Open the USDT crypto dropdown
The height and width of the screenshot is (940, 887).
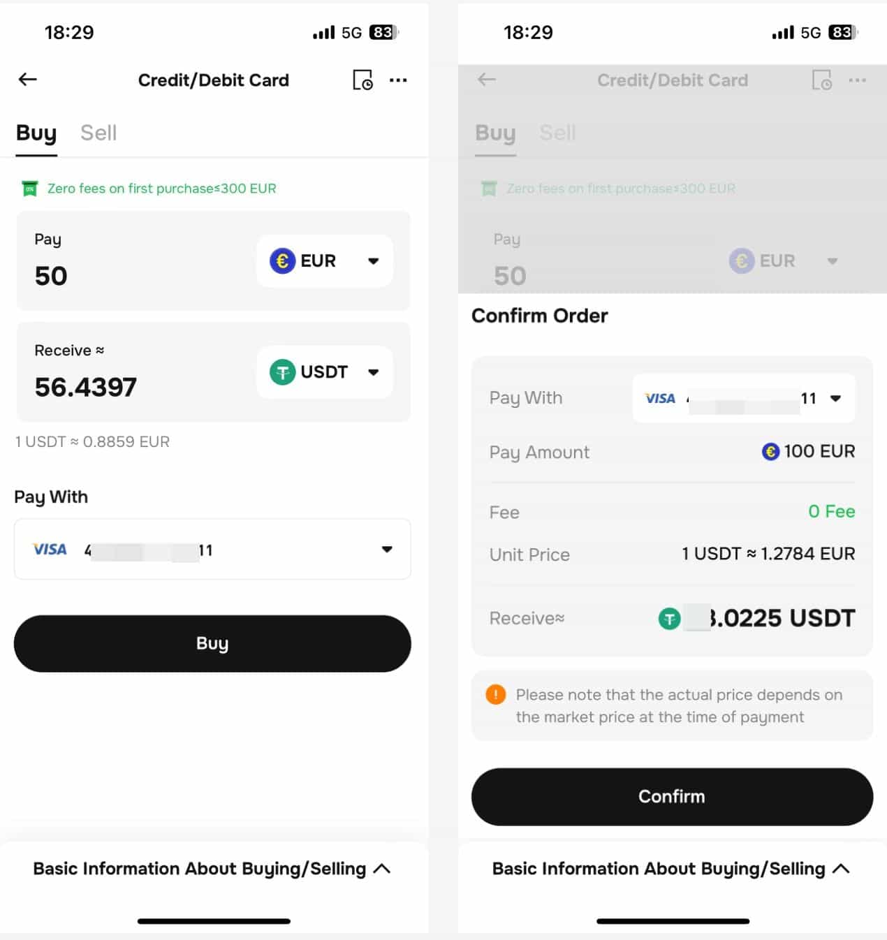coord(325,372)
